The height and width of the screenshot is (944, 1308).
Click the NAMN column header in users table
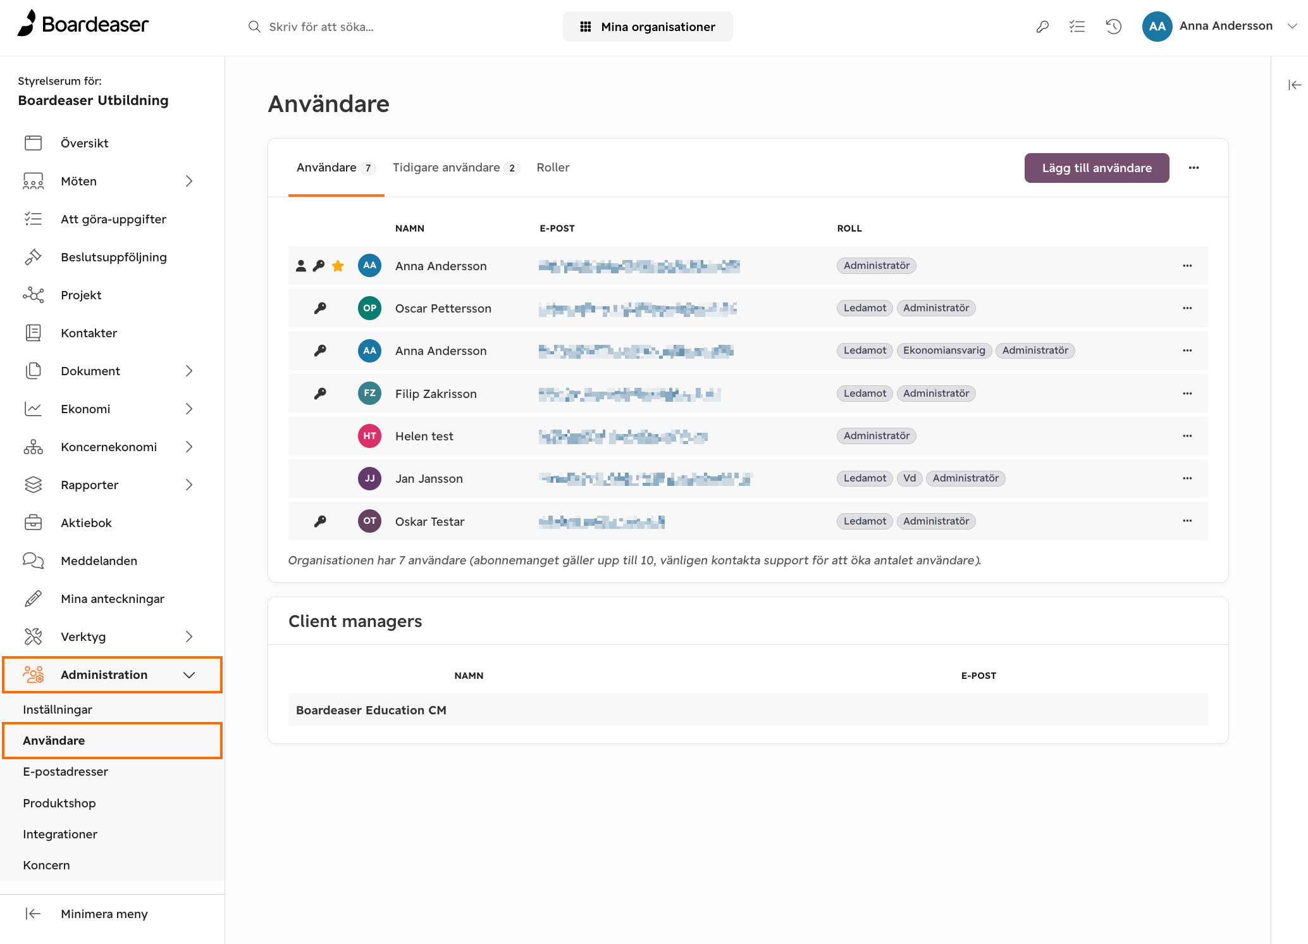409,228
